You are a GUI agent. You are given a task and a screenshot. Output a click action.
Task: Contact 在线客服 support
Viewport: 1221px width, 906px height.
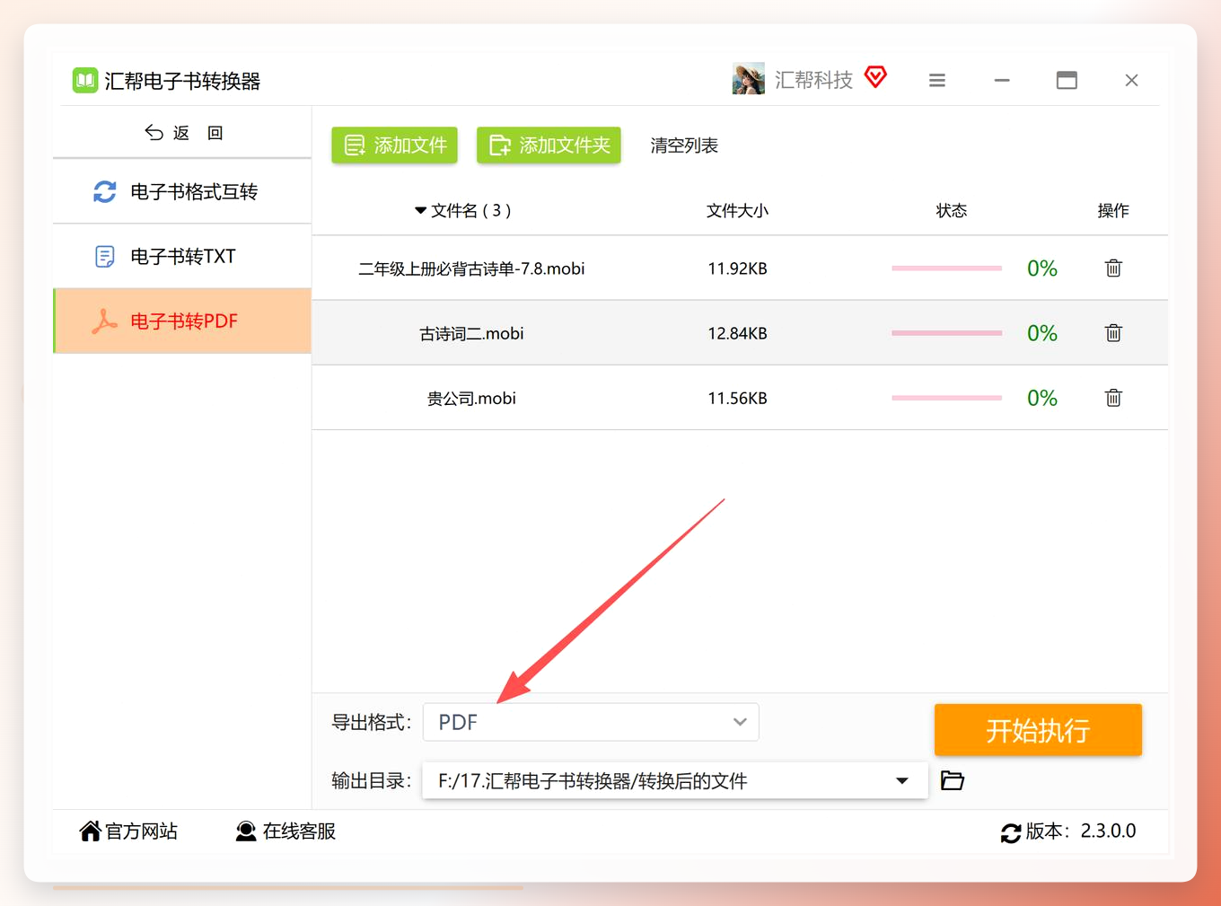coord(285,831)
